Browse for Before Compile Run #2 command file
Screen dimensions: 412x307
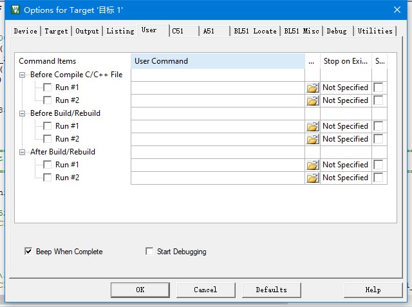312,100
